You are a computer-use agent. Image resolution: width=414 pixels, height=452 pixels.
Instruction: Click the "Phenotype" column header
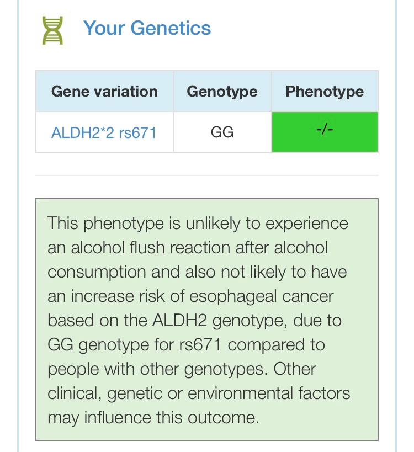click(x=325, y=92)
